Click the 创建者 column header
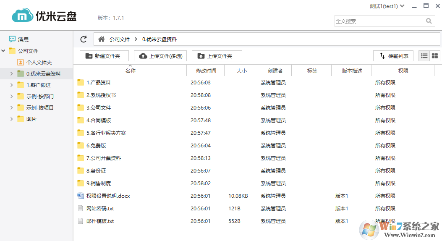The width and height of the screenshot is (442, 241). 275,71
